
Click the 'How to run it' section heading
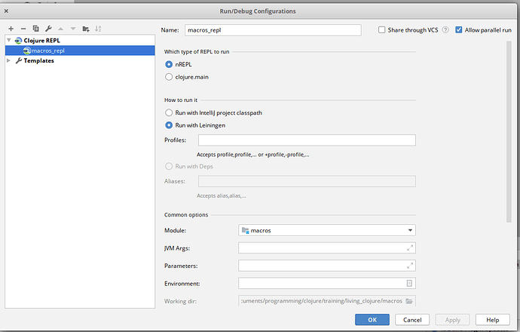click(x=181, y=100)
